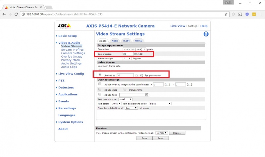Open the Resolution dropdown

coord(134,49)
